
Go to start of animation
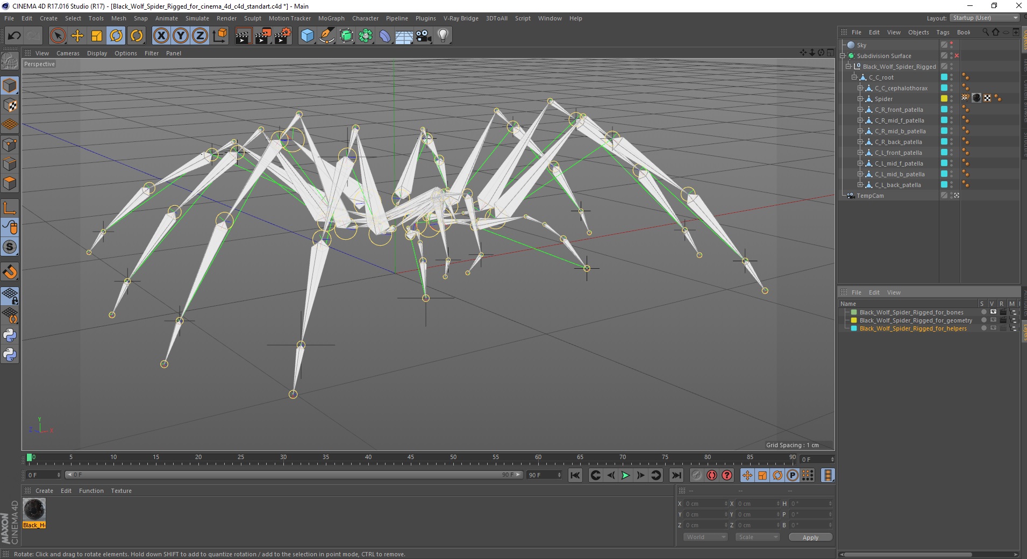coord(575,475)
